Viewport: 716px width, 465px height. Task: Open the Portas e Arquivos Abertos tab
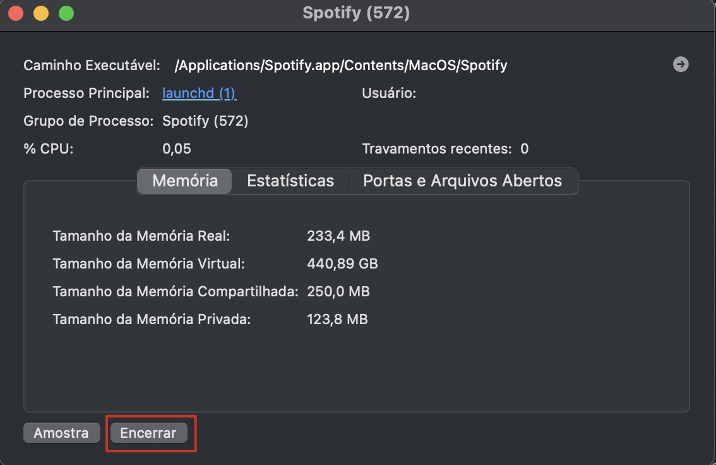point(462,181)
